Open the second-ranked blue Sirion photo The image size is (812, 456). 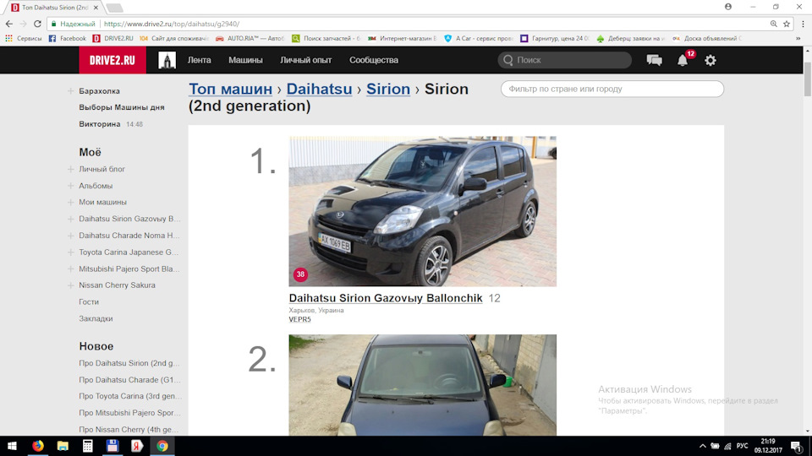(x=423, y=385)
